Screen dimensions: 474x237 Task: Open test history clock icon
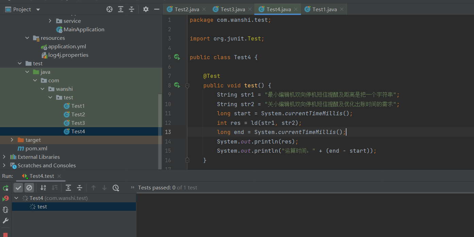tap(116, 188)
